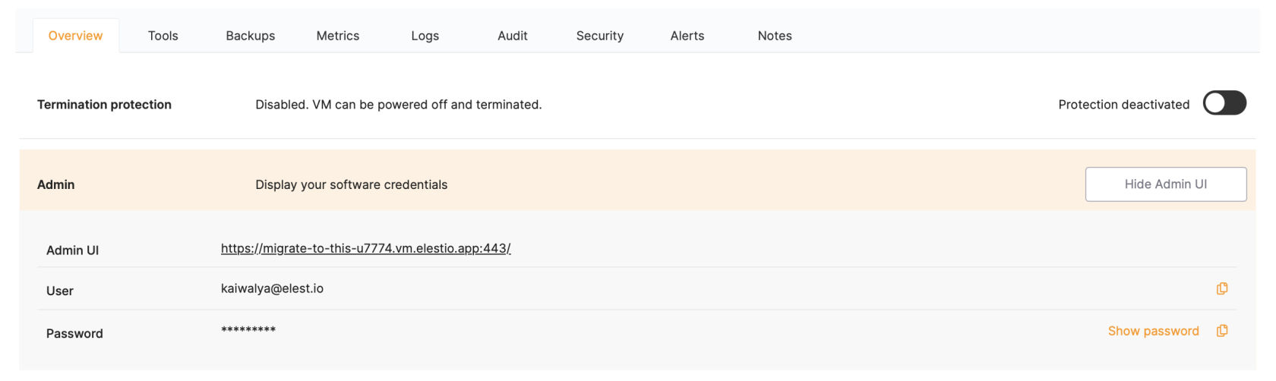1276x381 pixels.
Task: Enable the termination protection toggle
Action: click(1224, 103)
